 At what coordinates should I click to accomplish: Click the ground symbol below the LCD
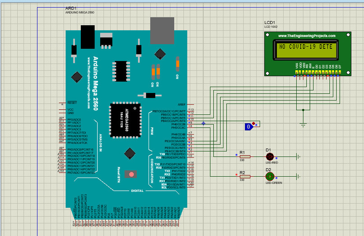click(303, 125)
